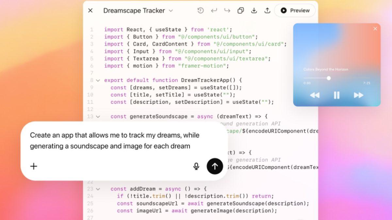Collapse the generateSoundscape block at line 13
The width and height of the screenshot is (392, 220).
tap(98, 116)
